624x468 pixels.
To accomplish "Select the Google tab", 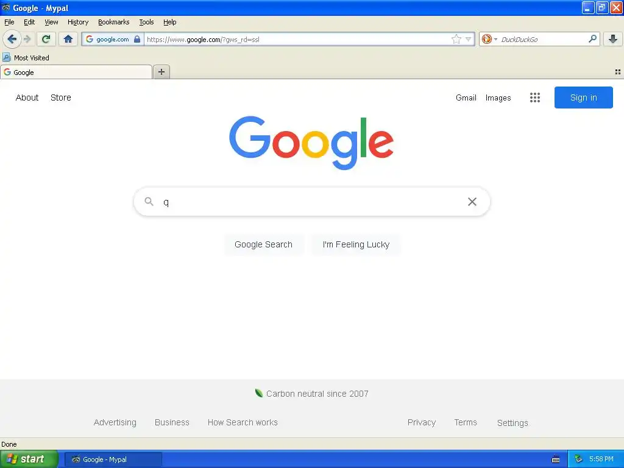I will (76, 73).
